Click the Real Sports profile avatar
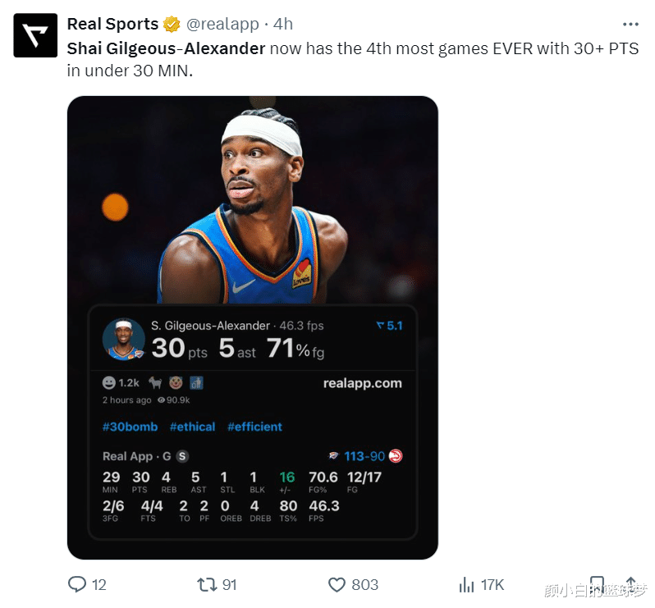The height and width of the screenshot is (608, 655). coord(35,35)
